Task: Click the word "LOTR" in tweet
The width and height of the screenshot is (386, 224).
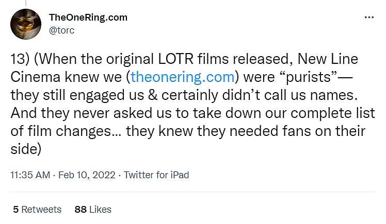Action: coord(173,59)
